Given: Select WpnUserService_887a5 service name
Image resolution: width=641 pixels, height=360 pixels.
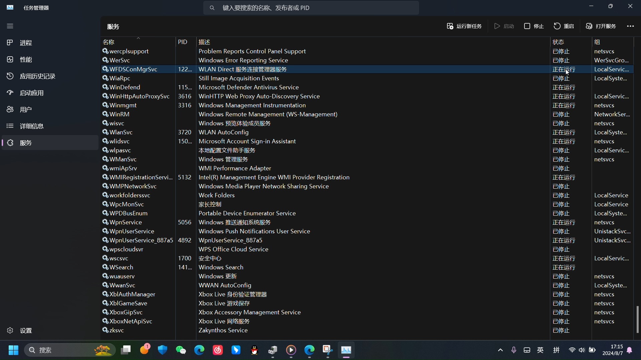Looking at the screenshot, I should coord(142,240).
